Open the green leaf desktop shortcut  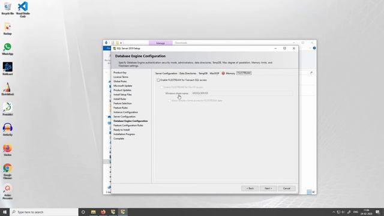pos(8,109)
